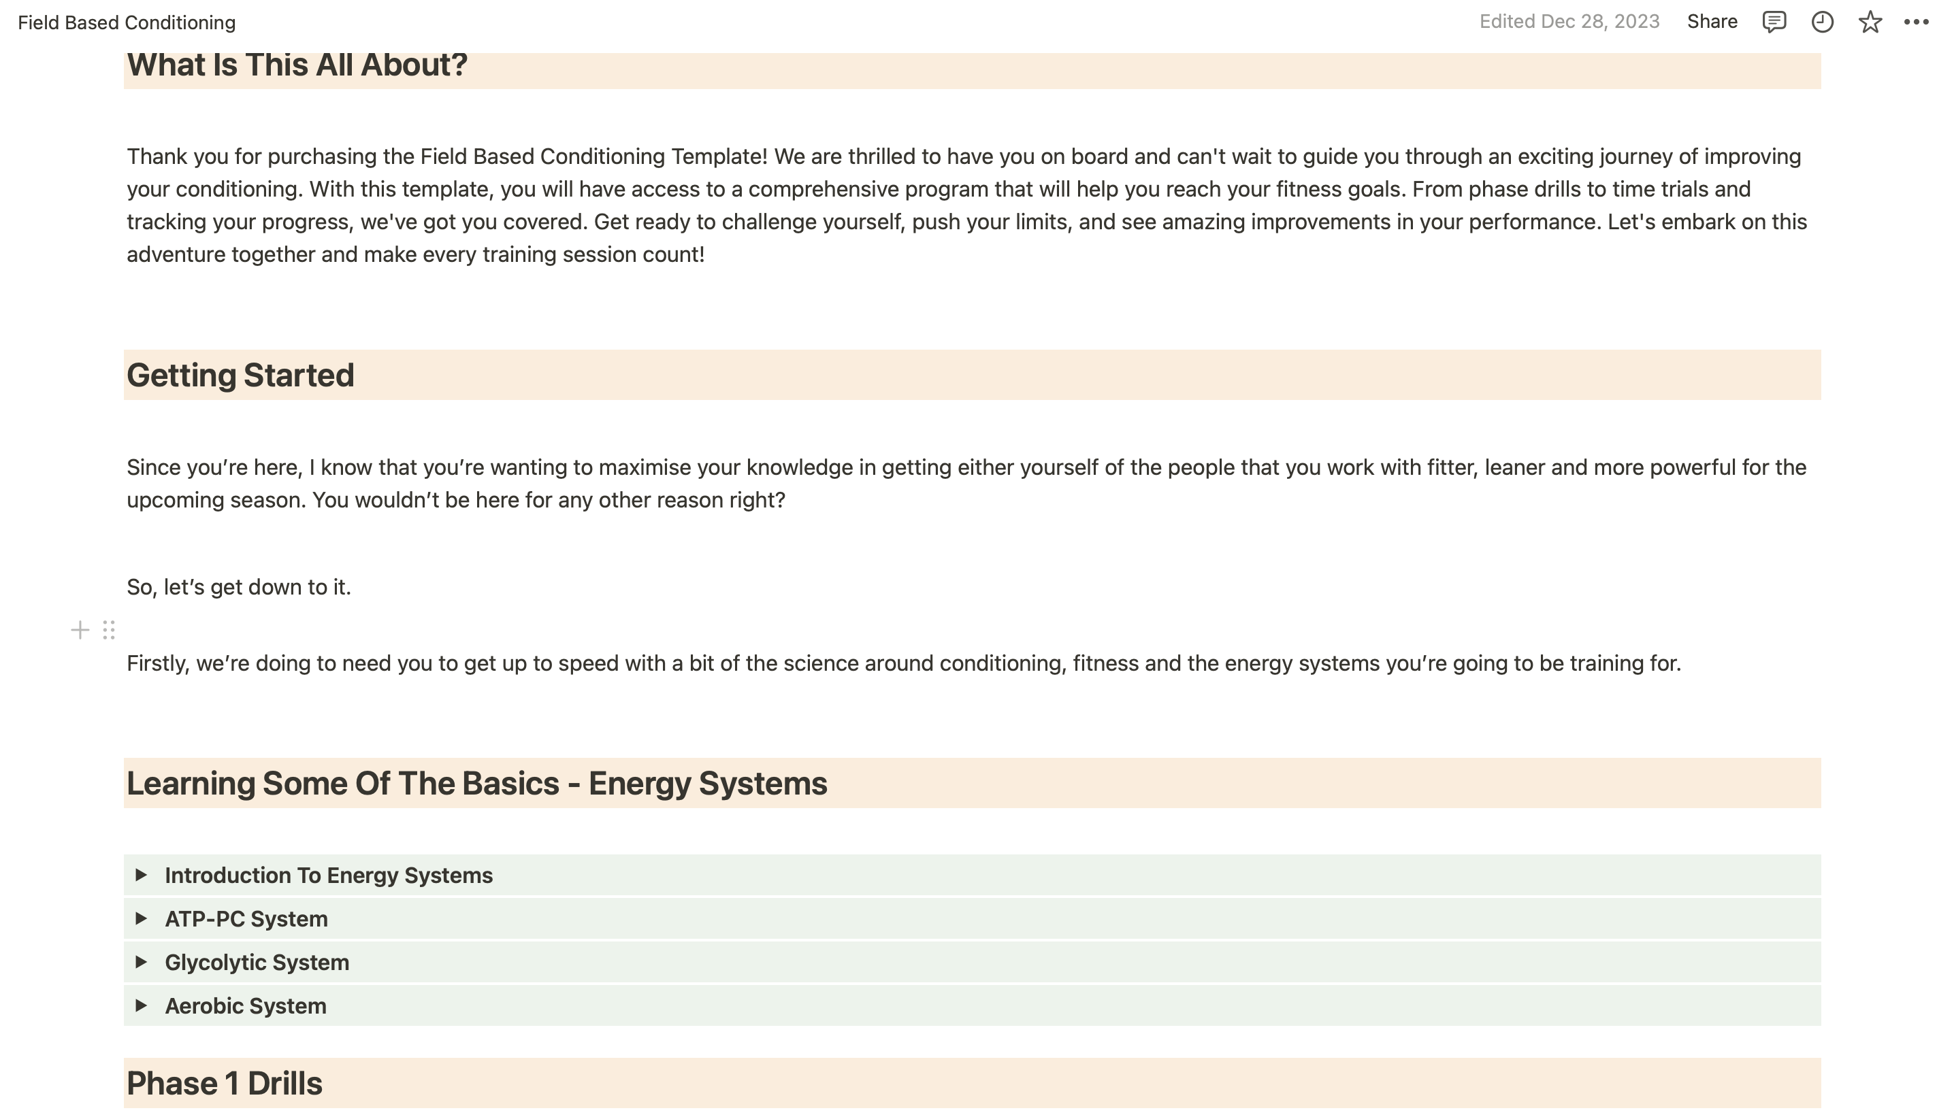
Task: Favorite this page with star icon
Action: 1870,22
